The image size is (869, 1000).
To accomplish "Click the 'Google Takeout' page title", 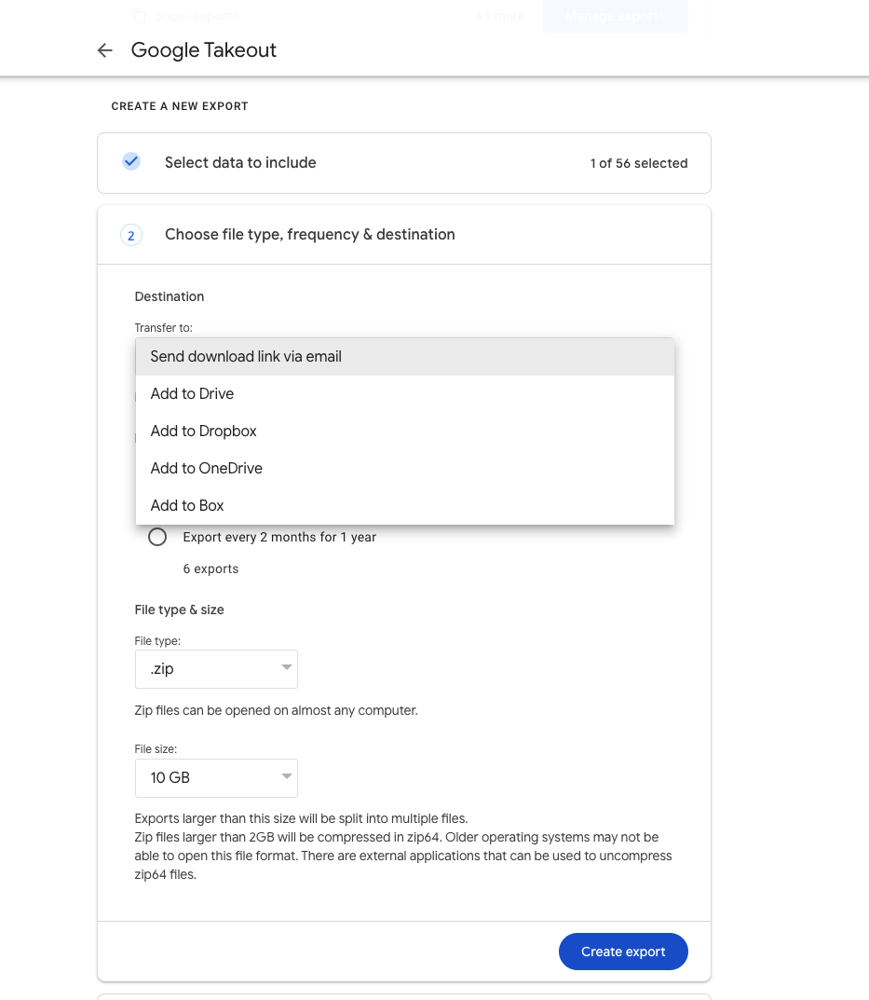I will pyautogui.click(x=204, y=50).
